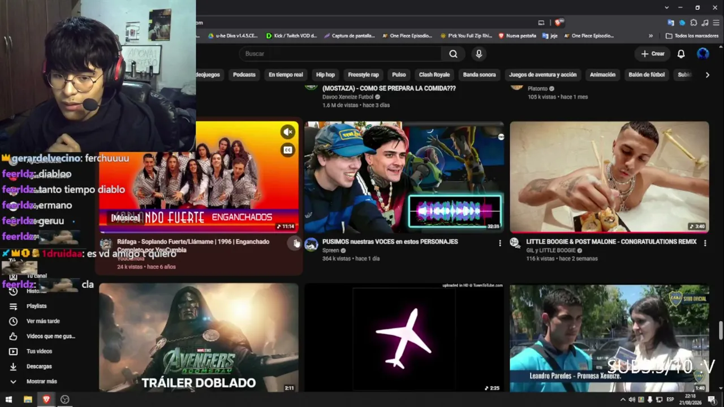Open the PUSIMOS nuestras VOCES video title

click(390, 241)
